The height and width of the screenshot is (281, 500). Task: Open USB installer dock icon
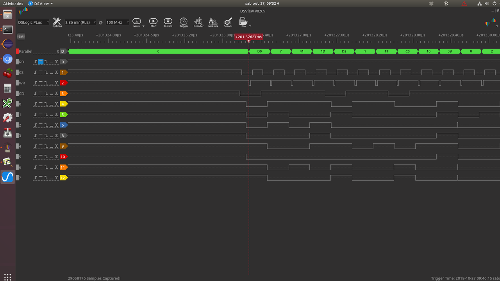[8, 132]
